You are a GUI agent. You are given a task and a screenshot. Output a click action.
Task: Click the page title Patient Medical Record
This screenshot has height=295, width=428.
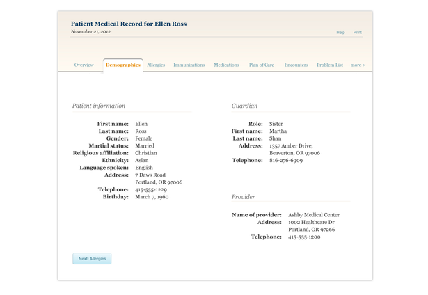(129, 24)
